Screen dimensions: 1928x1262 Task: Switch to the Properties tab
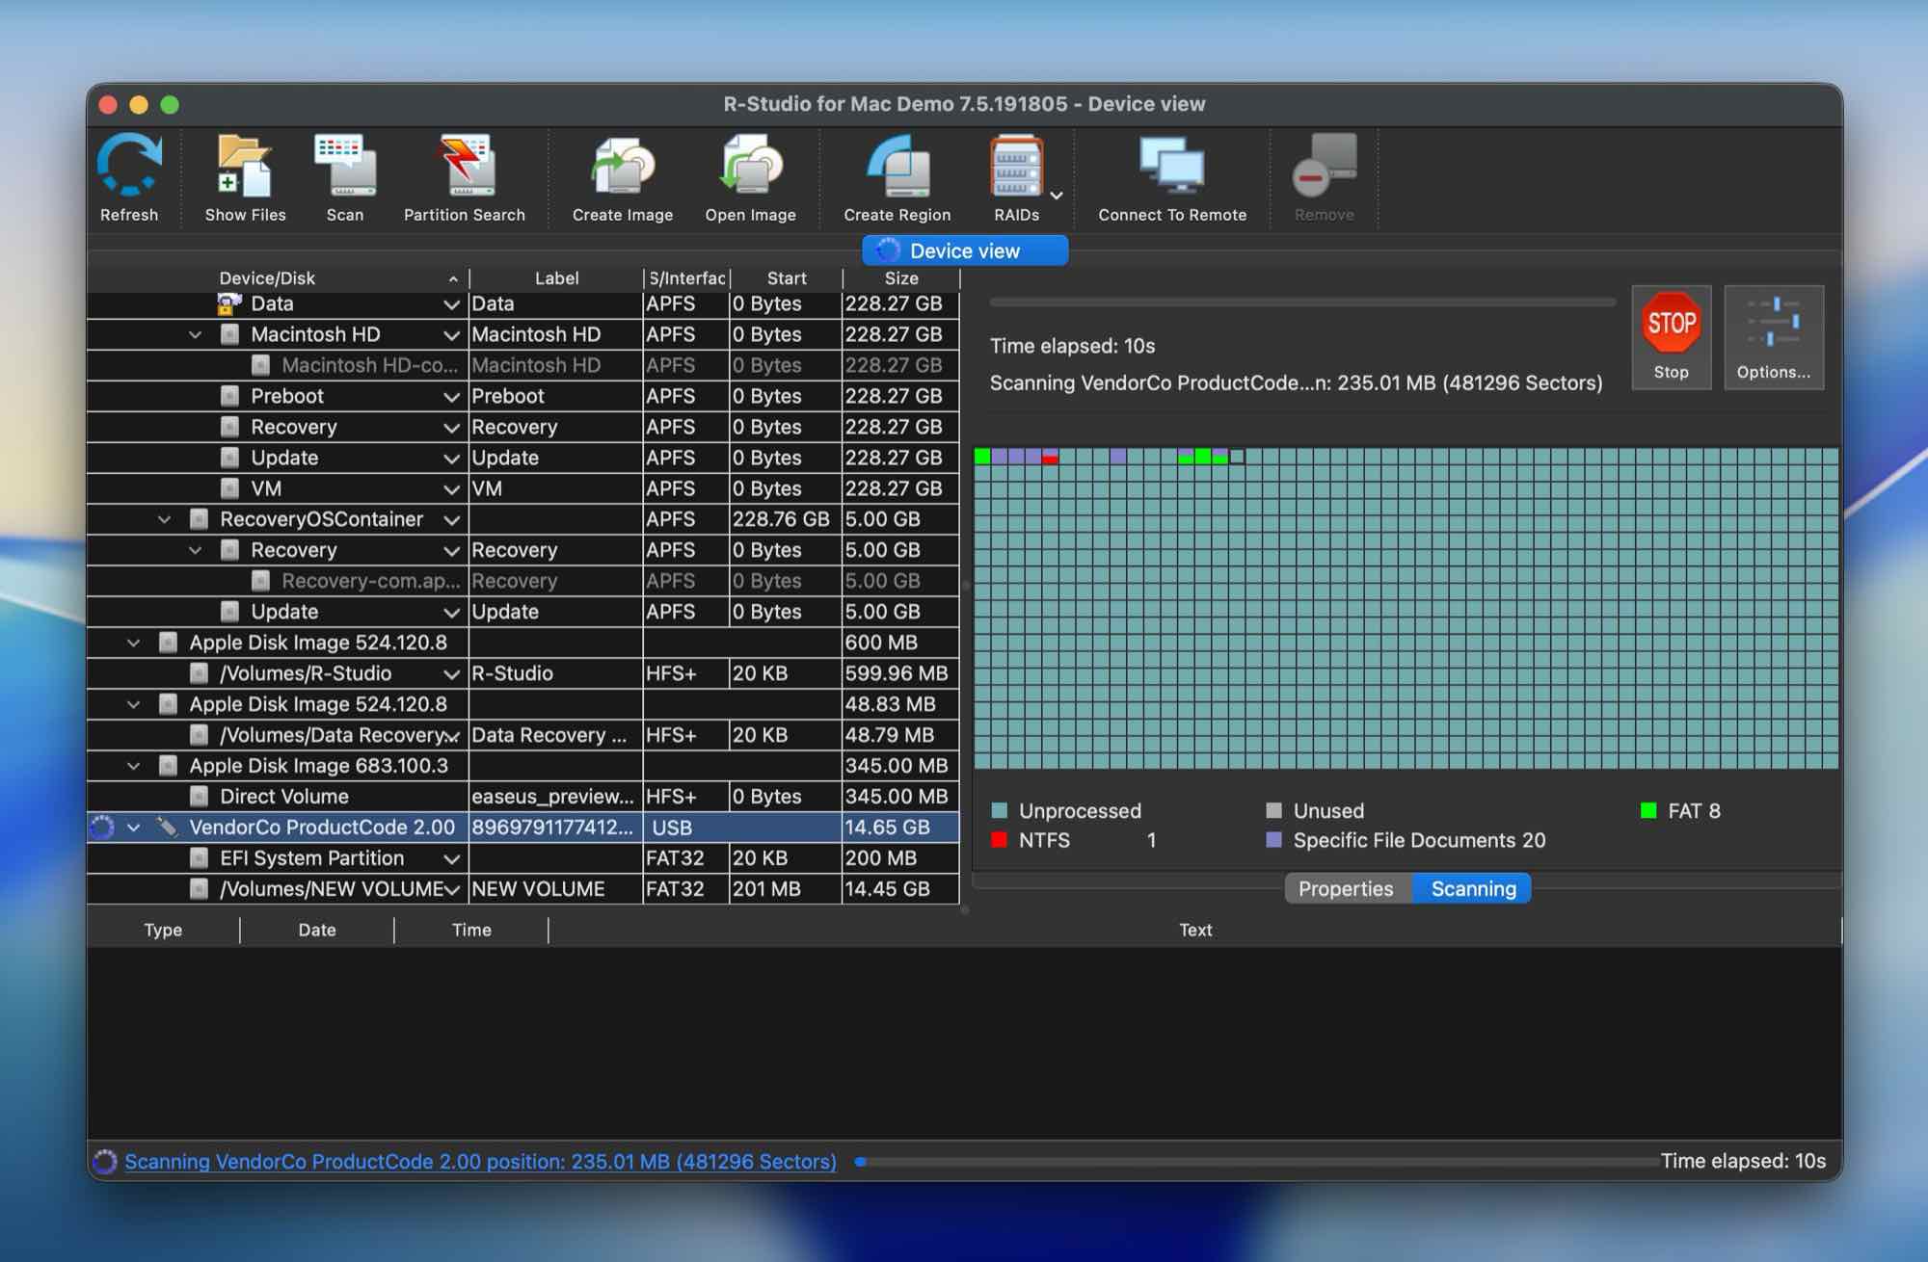[1346, 888]
